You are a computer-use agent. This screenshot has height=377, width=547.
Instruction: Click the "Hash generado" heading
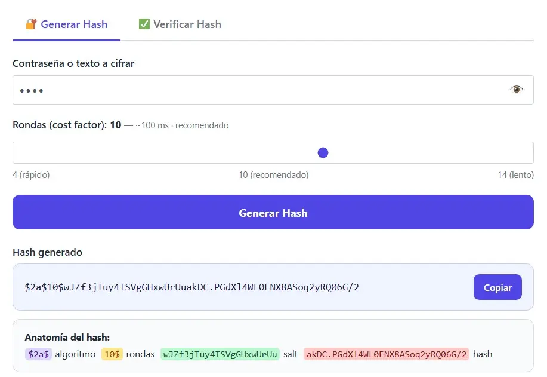[x=48, y=252]
